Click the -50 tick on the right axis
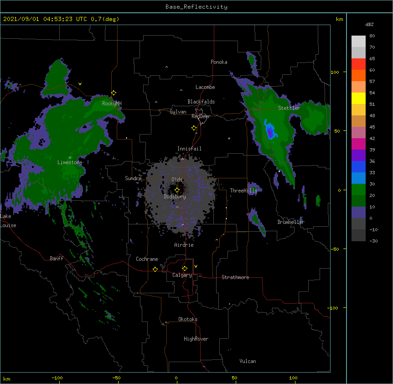393x384 pixels. (x=335, y=249)
